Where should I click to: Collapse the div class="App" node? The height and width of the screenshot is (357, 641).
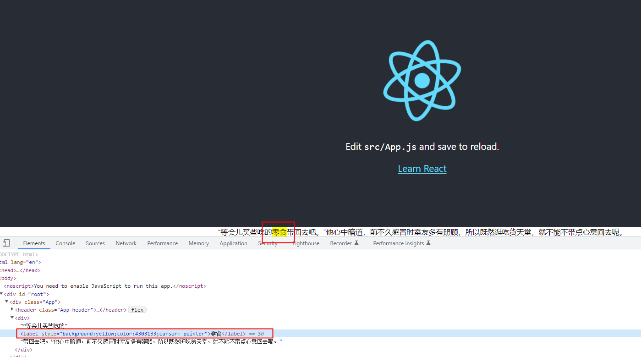click(7, 302)
